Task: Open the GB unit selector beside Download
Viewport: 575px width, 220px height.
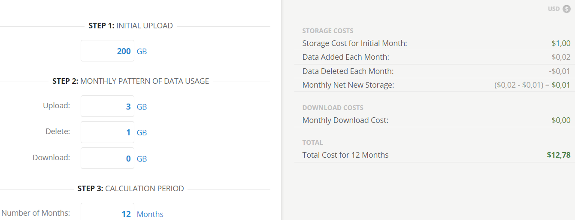Action: tap(142, 159)
